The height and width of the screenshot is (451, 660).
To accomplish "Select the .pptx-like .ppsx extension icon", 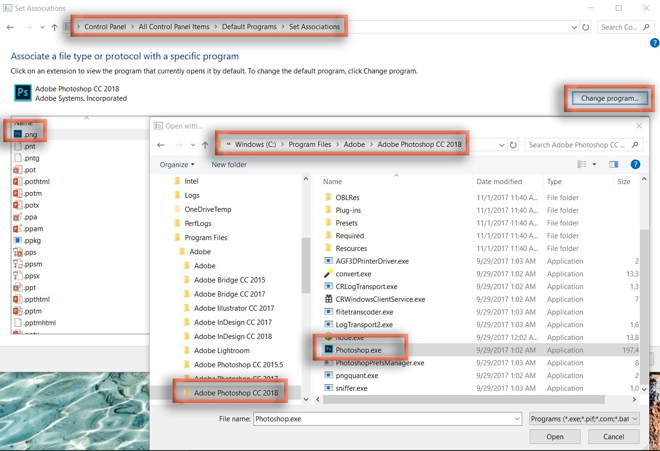I will (18, 275).
